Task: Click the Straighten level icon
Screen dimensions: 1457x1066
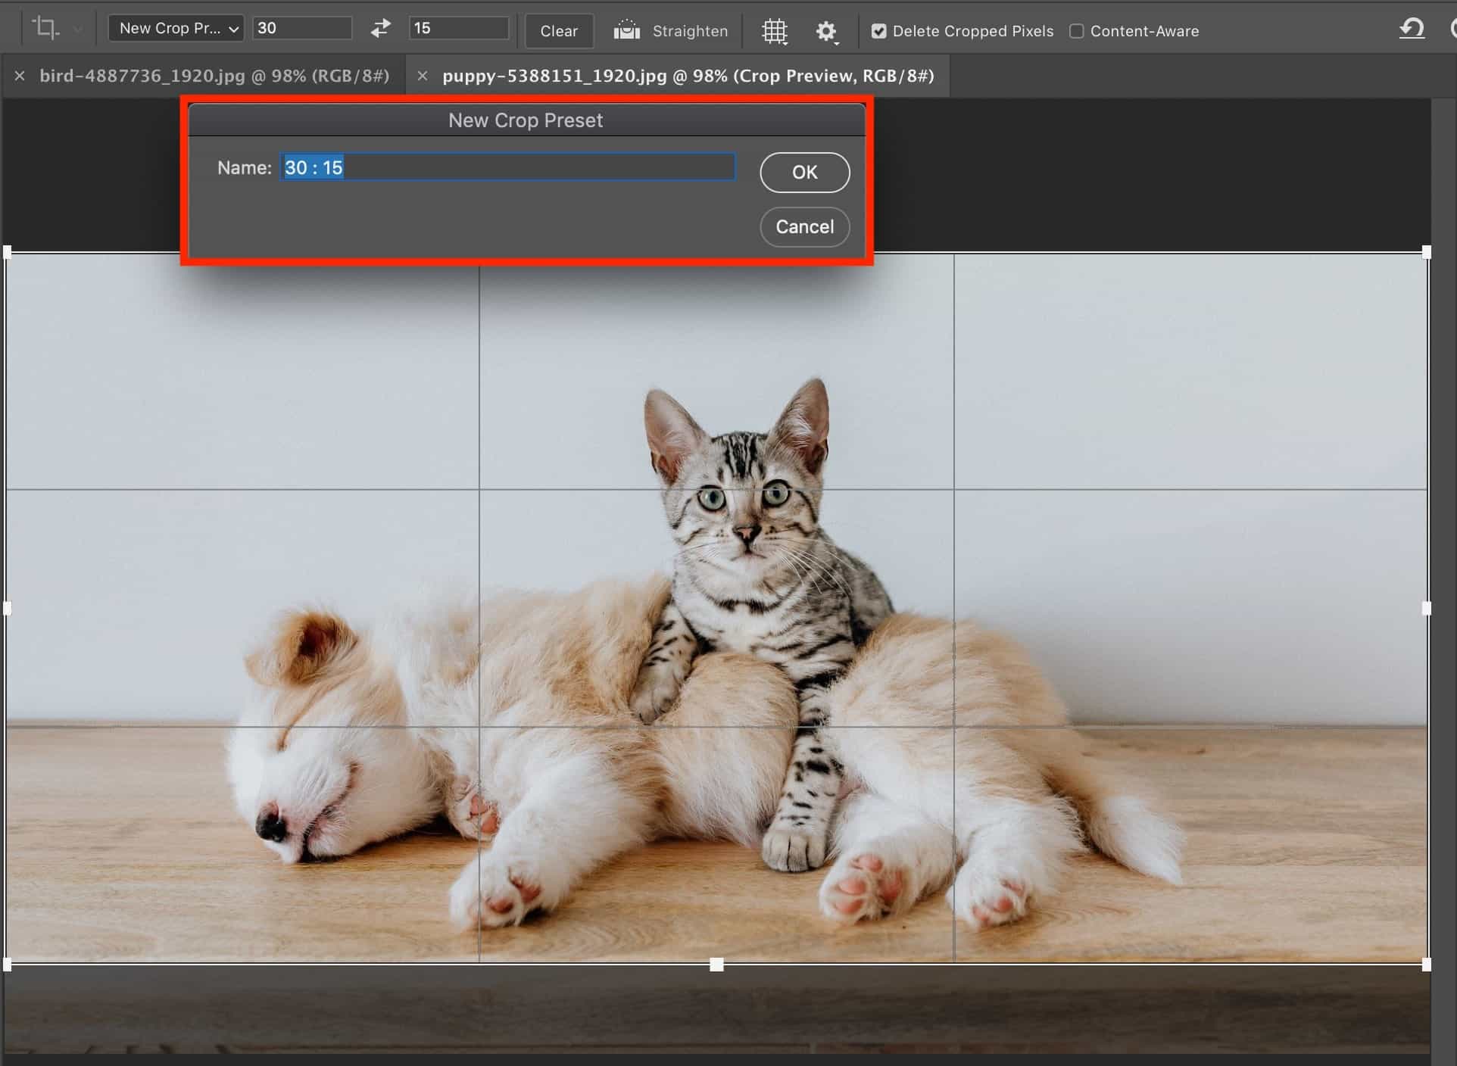Action: pyautogui.click(x=627, y=30)
